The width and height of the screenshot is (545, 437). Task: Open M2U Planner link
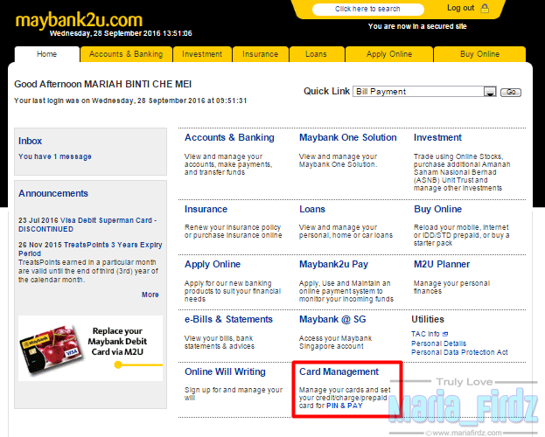[x=442, y=264]
